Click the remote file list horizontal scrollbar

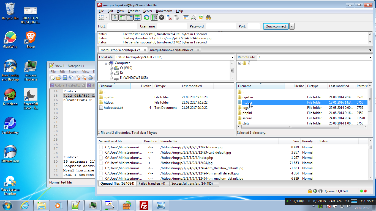tap(290, 127)
